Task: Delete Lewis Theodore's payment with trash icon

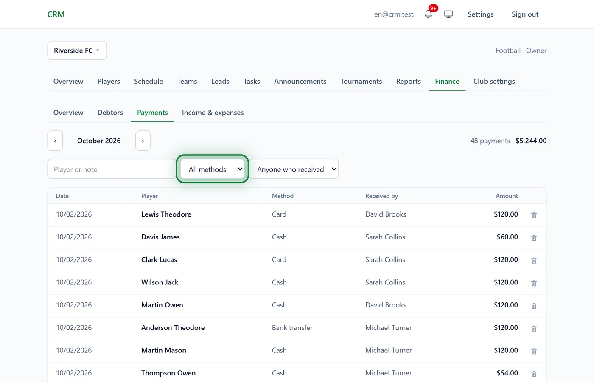Action: point(534,215)
